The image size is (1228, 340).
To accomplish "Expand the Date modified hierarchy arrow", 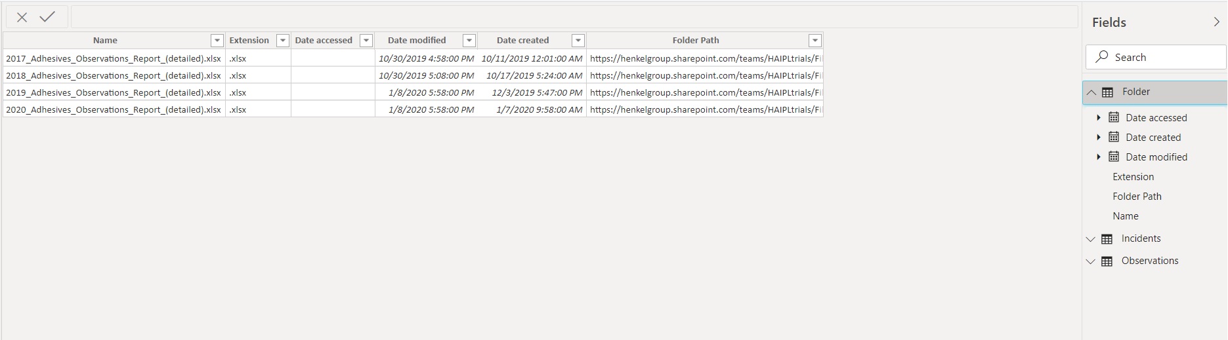I will [x=1099, y=157].
